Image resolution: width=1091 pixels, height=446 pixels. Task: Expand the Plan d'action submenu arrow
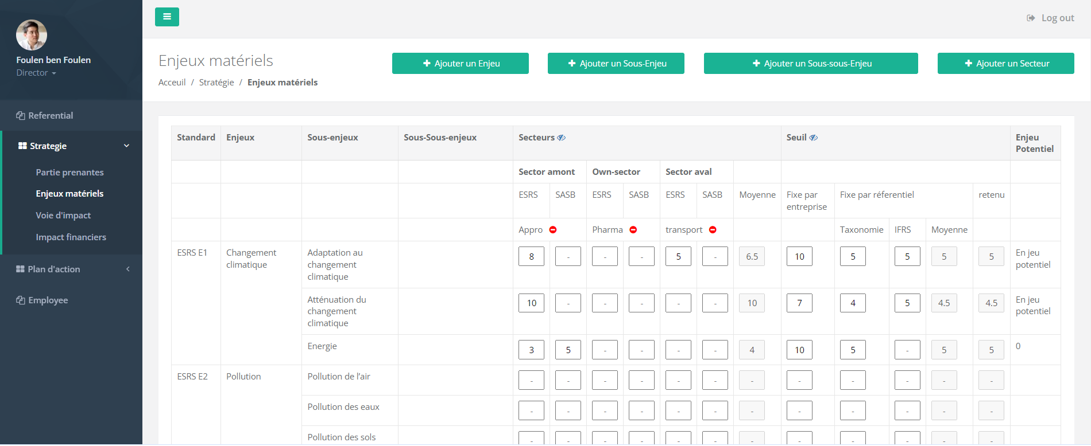click(127, 269)
